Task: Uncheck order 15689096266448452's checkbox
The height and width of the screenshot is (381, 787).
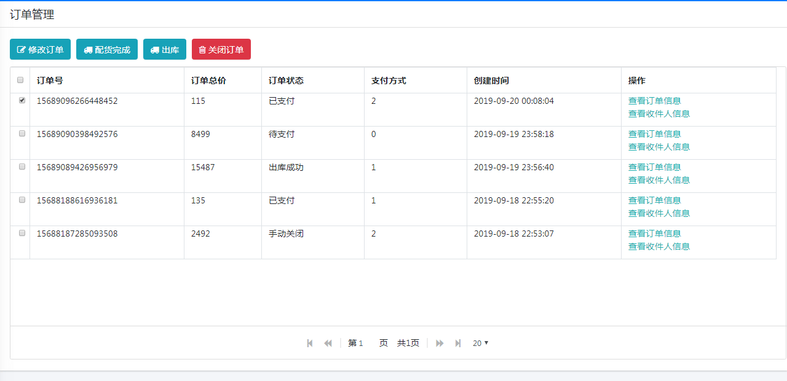Action: pyautogui.click(x=21, y=100)
